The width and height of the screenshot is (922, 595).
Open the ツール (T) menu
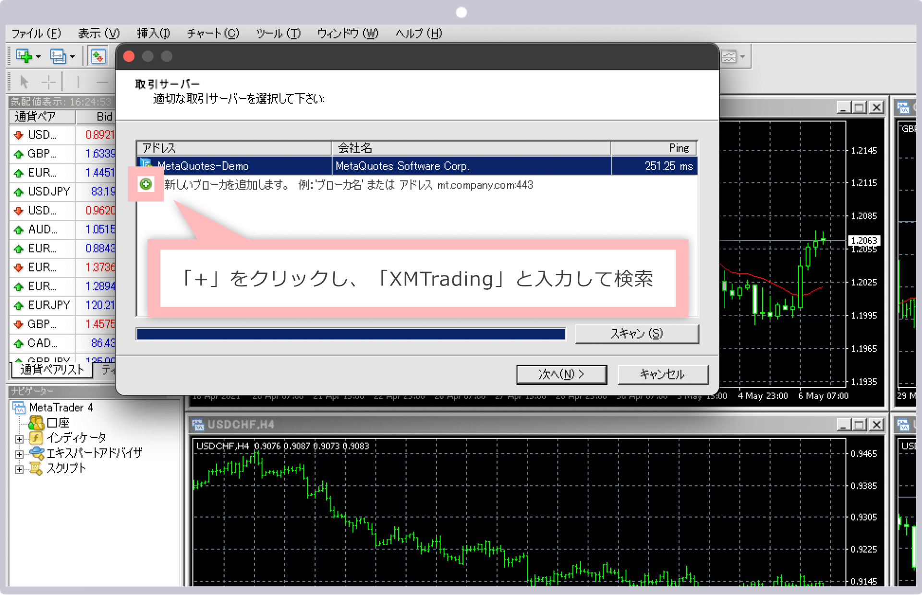pos(278,33)
